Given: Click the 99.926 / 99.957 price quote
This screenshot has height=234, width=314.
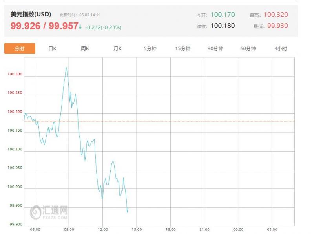Looking at the screenshot, I should 44,26.
